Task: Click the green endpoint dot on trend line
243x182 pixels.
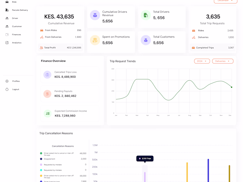Action: pyautogui.click(x=232, y=87)
